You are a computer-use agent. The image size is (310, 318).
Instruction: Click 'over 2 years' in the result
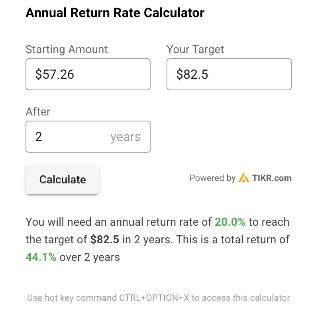point(90,257)
